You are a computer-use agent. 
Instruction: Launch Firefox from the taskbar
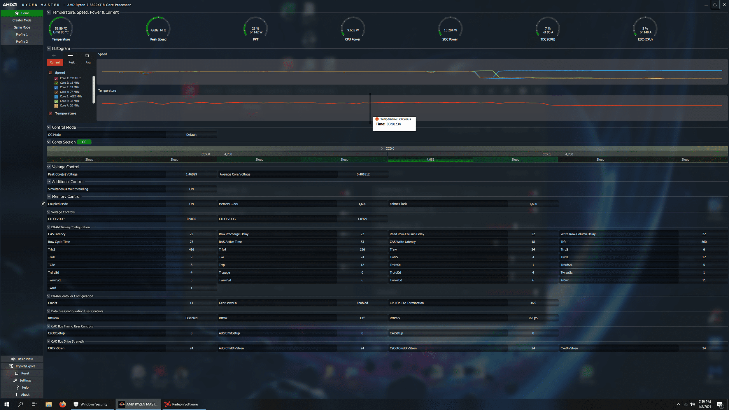click(x=62, y=404)
